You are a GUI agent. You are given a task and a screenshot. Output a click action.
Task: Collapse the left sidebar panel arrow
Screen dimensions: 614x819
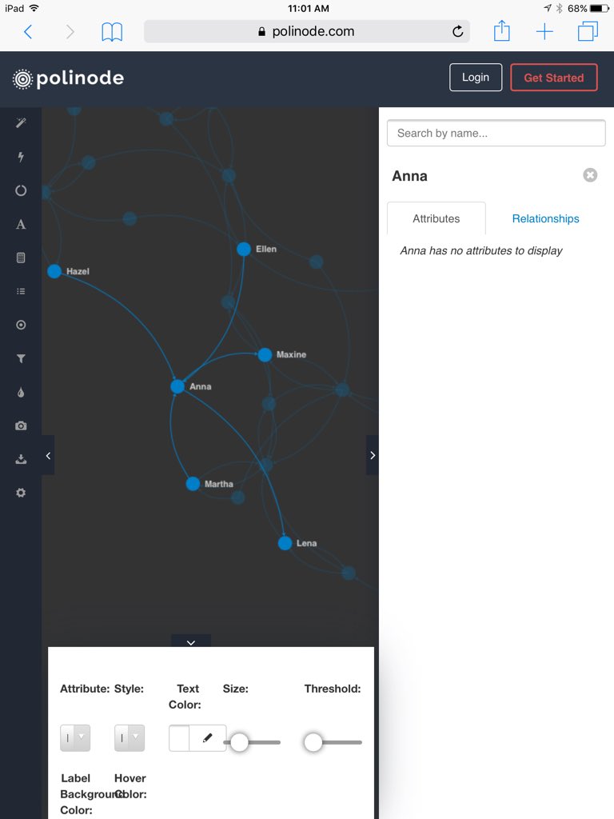[x=48, y=455]
